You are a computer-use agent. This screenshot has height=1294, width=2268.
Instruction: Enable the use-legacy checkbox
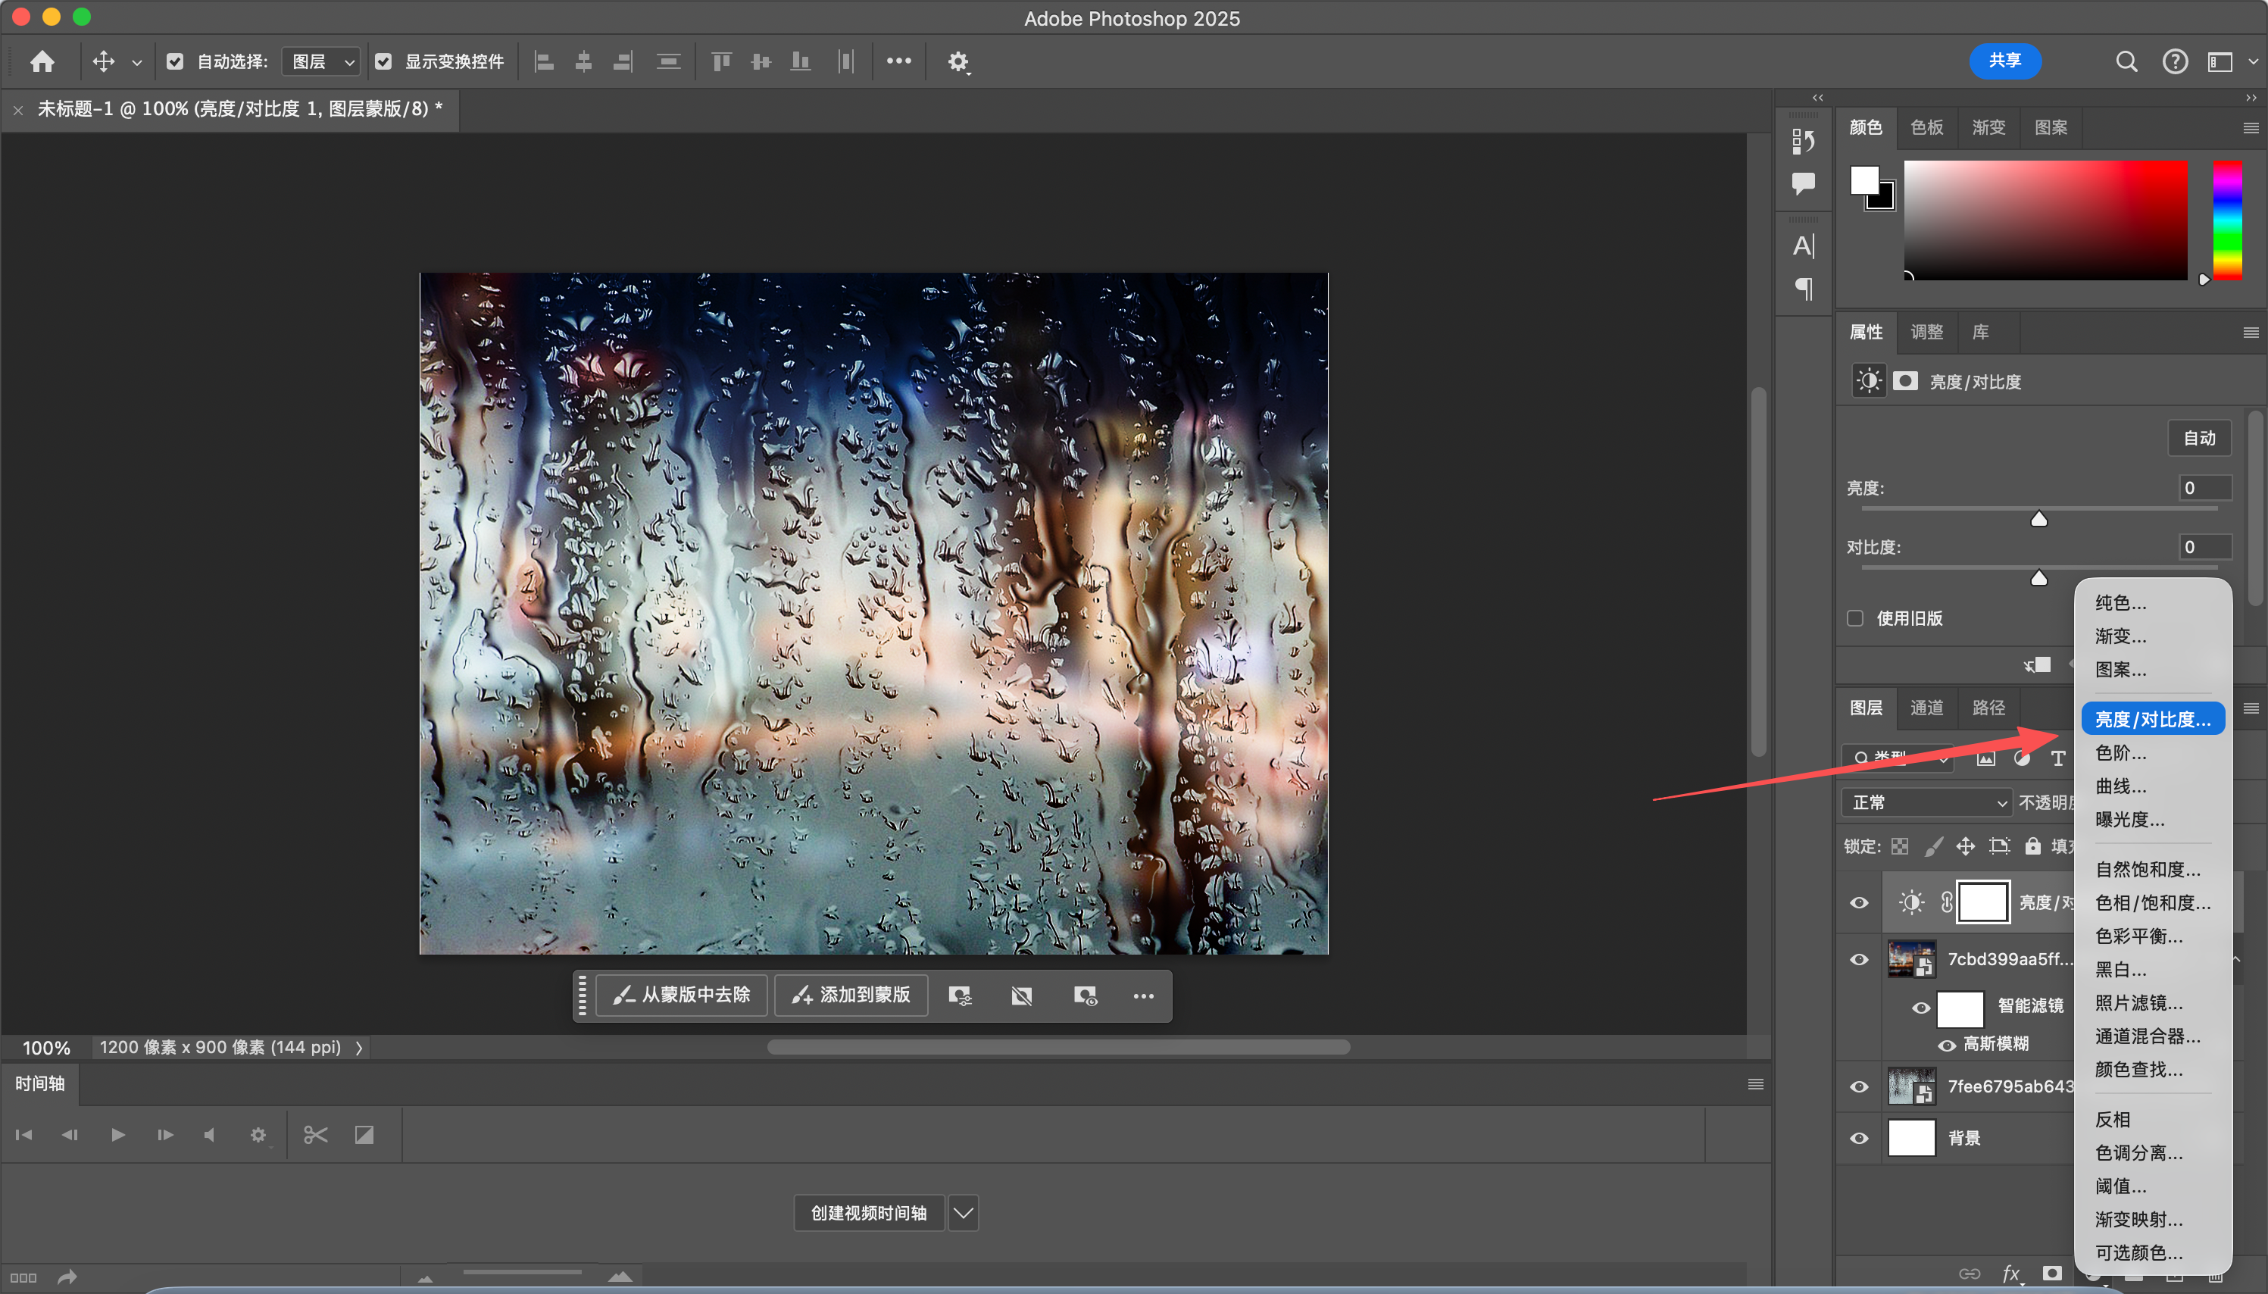pyautogui.click(x=1855, y=617)
